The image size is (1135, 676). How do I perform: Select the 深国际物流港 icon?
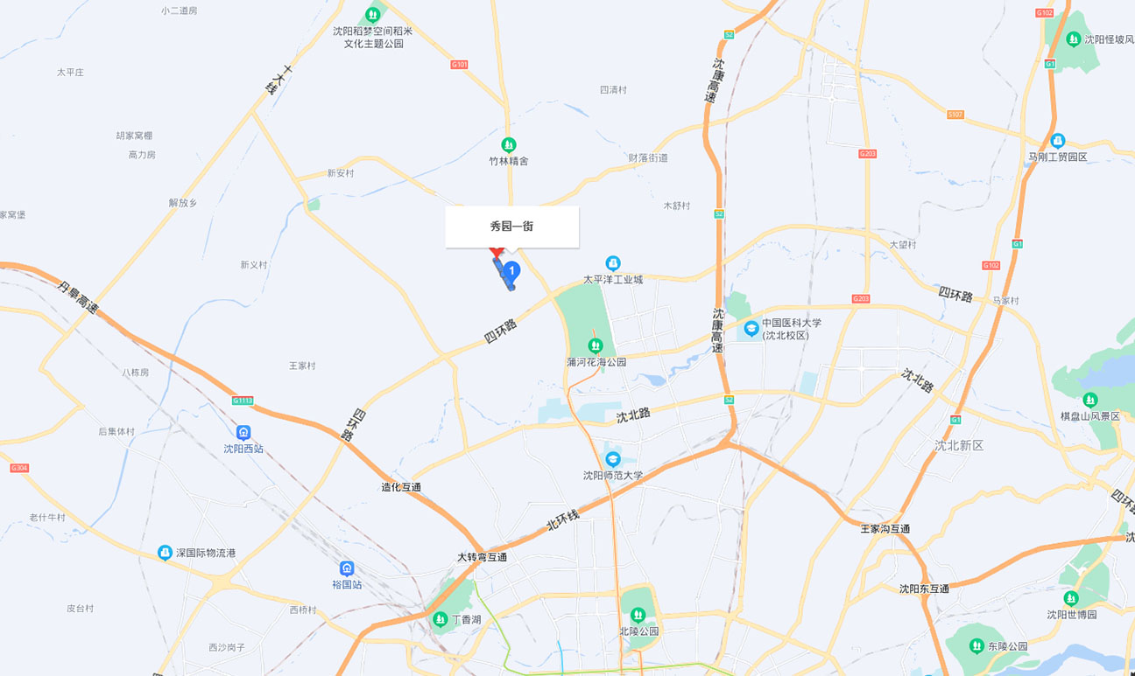click(x=165, y=553)
